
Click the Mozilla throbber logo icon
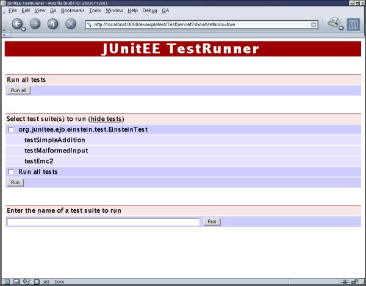353,24
